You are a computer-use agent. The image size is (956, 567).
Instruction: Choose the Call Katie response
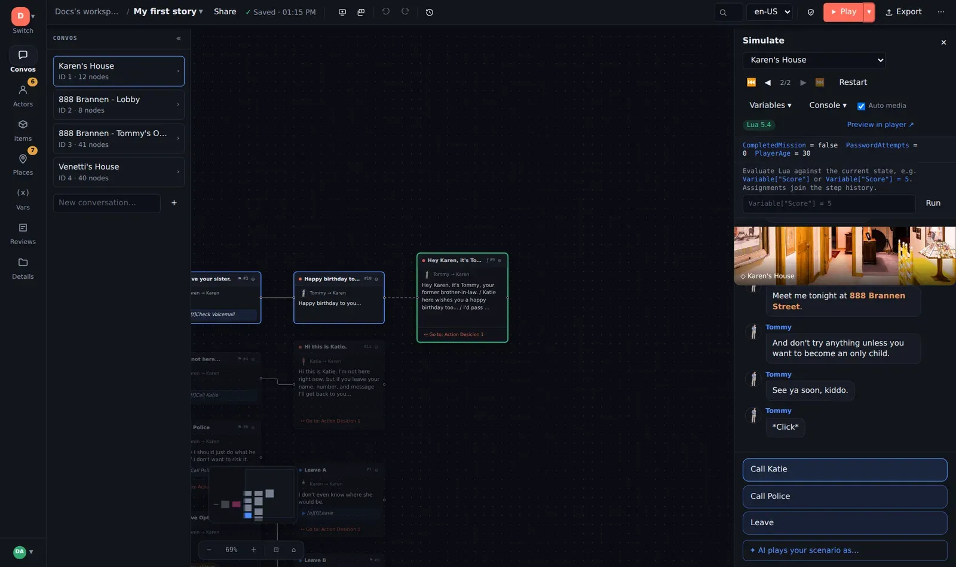(x=845, y=470)
